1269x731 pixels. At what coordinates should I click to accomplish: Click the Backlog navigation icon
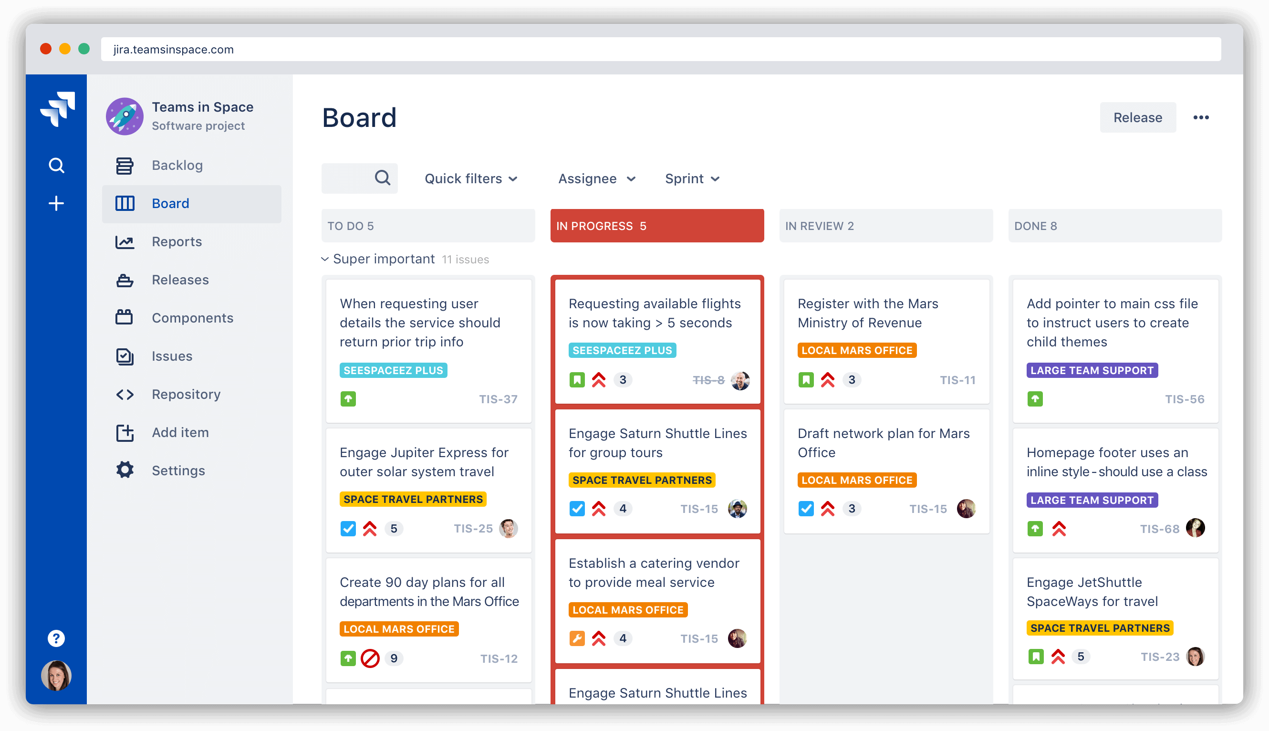(126, 165)
